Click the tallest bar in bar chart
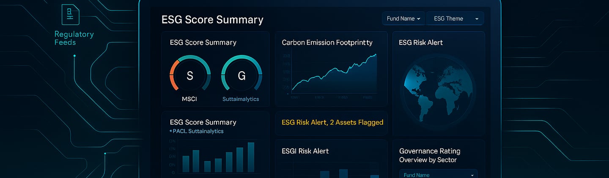This screenshot has width=609, height=178. click(x=251, y=157)
